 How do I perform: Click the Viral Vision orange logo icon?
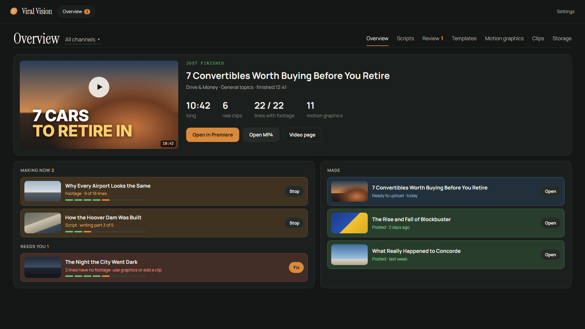point(14,11)
